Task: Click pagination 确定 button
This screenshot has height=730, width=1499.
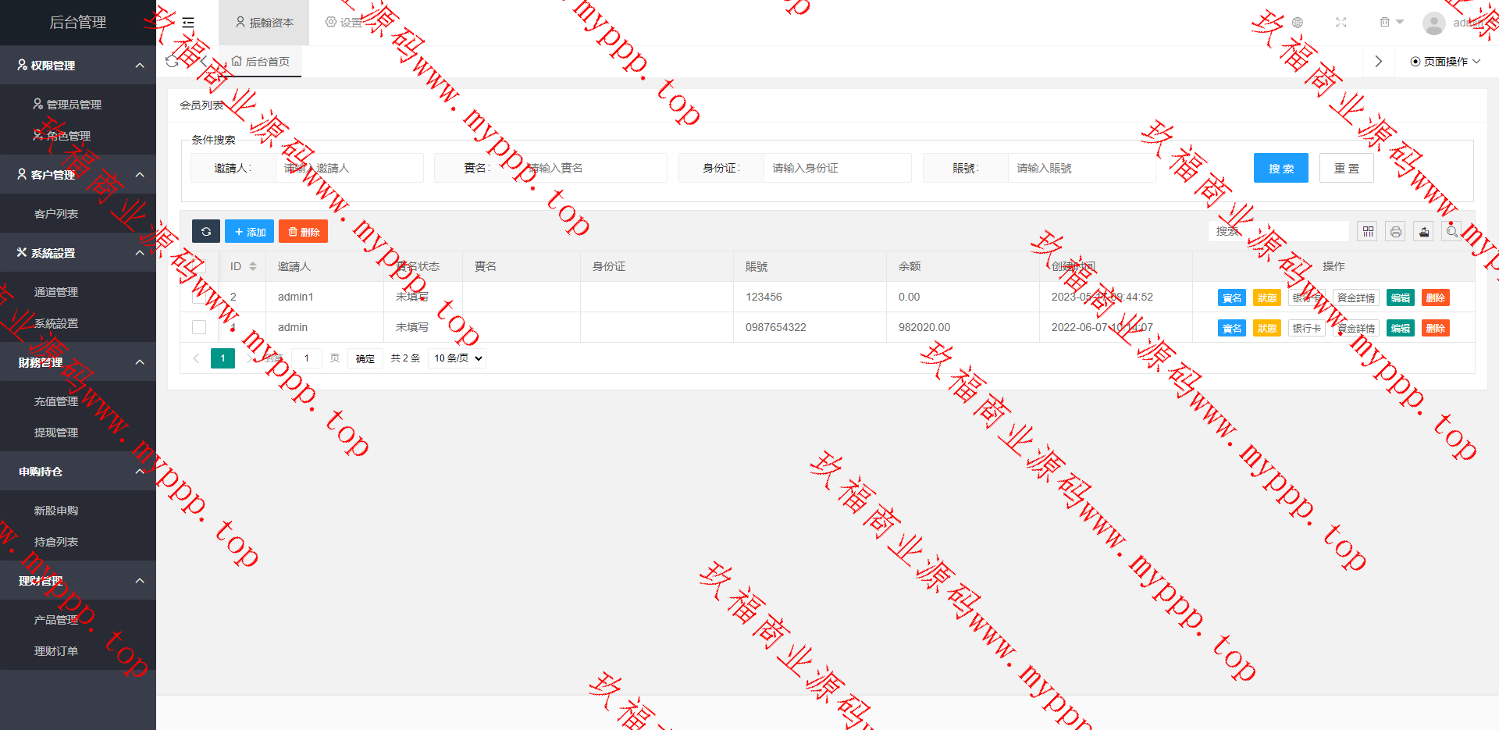Action: point(365,358)
